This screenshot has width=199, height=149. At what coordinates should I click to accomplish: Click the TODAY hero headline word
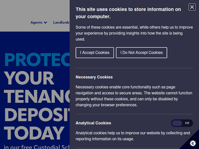(x=34, y=133)
